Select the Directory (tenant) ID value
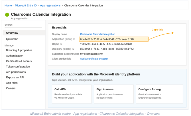This screenshot has width=191, height=116. [107, 49]
